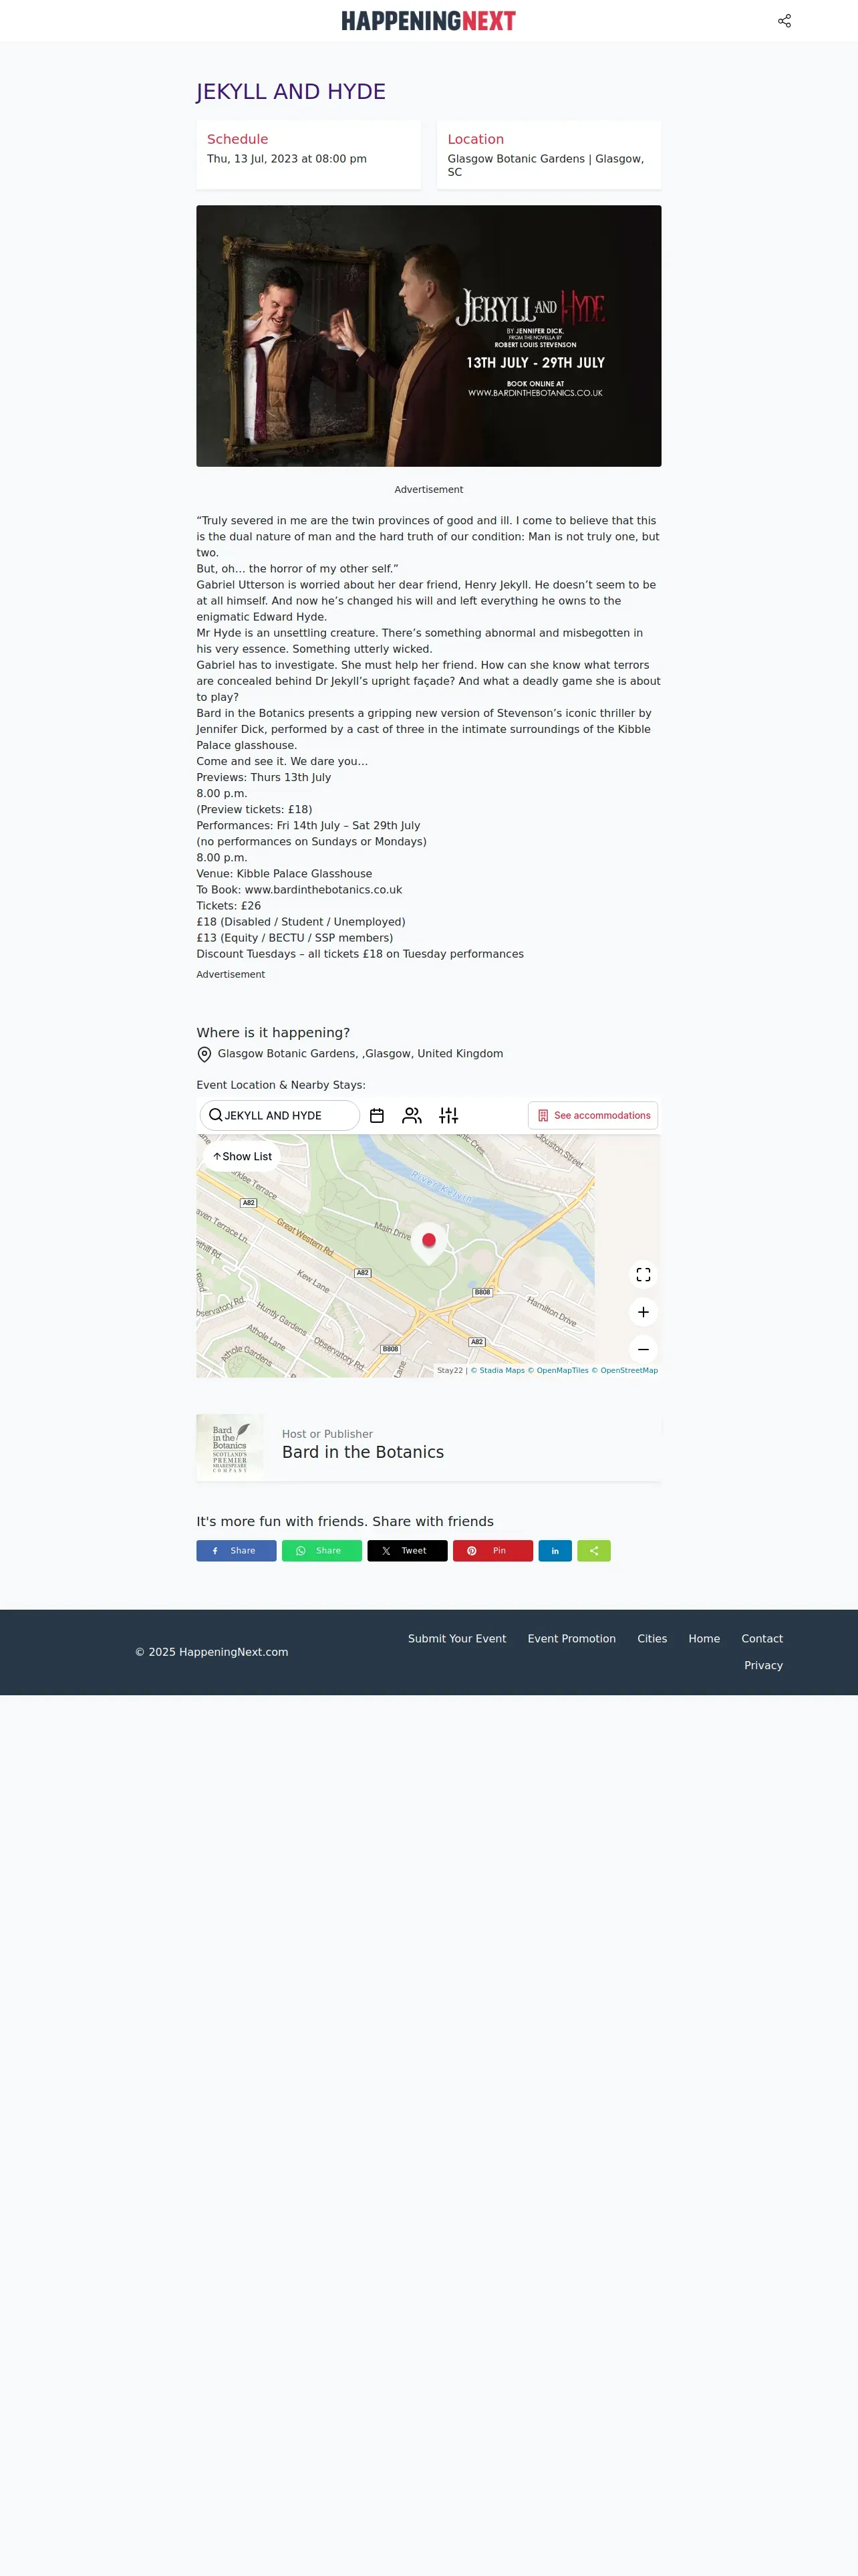Click the magnifier search icon in map bar
Image resolution: width=858 pixels, height=2576 pixels.
point(214,1115)
